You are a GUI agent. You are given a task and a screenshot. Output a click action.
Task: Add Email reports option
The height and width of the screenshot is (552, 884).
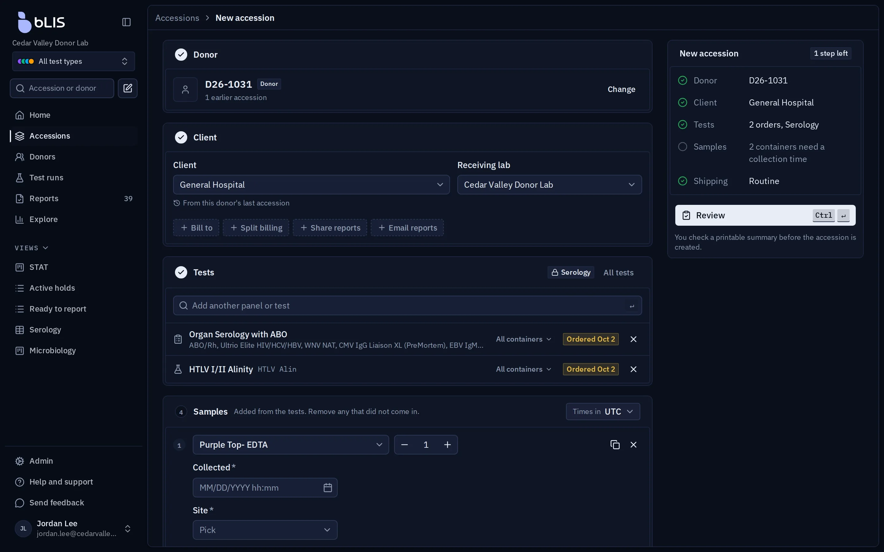pos(407,228)
